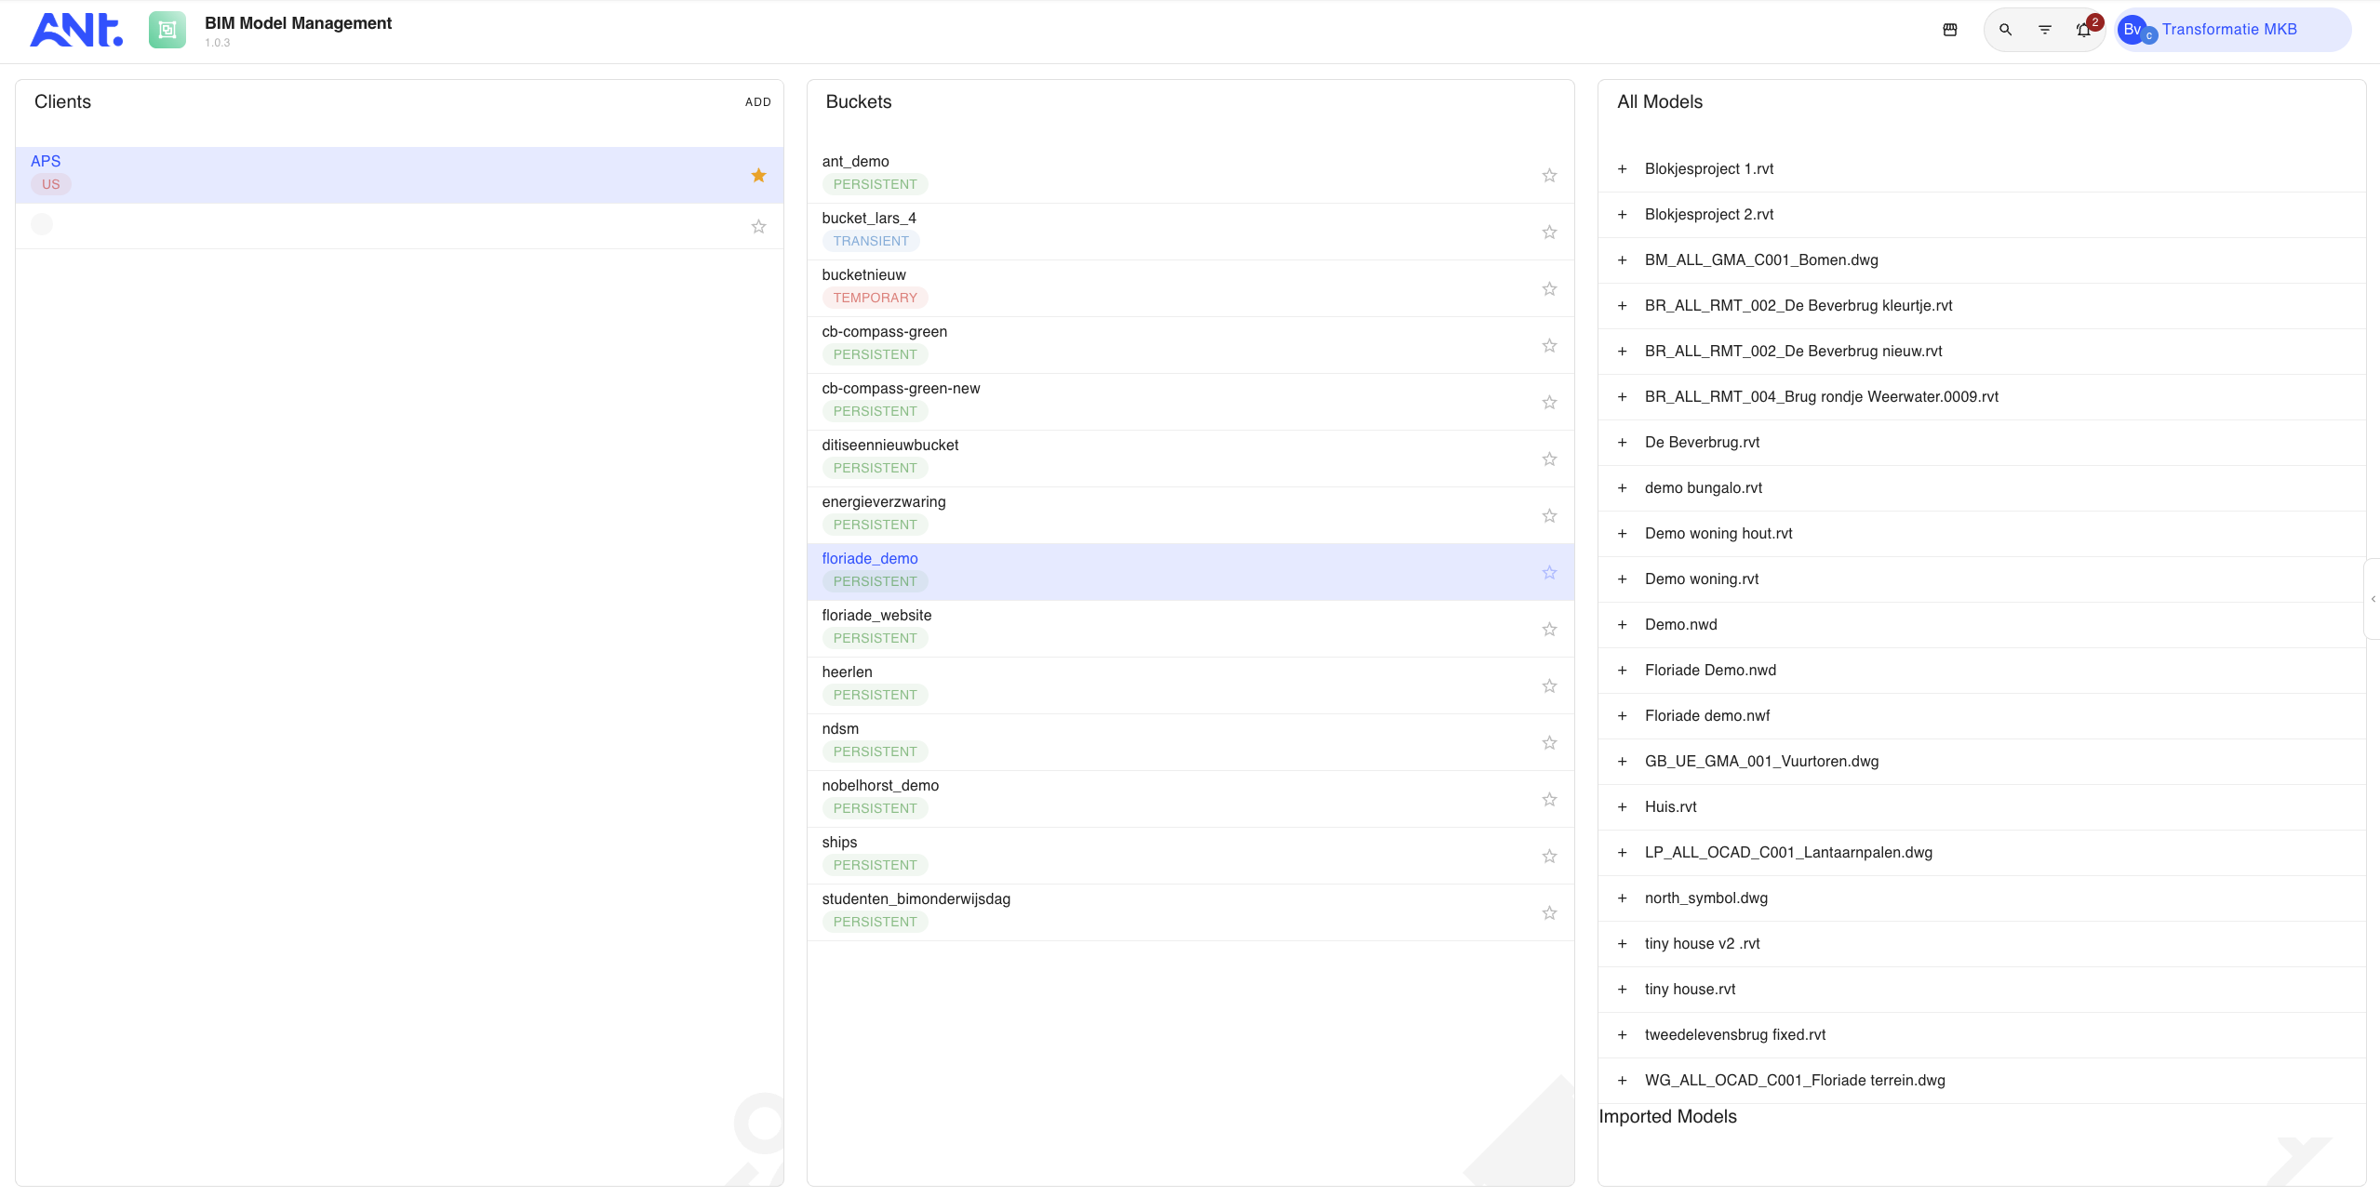
Task: Expand Huis.rvt plus icon
Action: [1623, 806]
